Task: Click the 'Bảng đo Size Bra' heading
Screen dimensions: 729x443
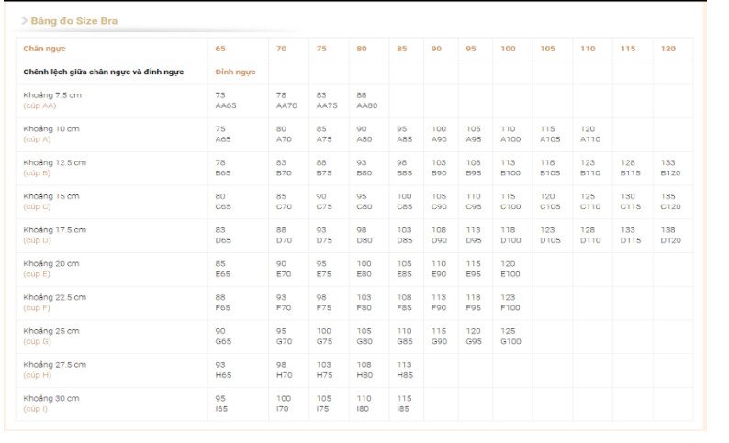Action: pyautogui.click(x=74, y=21)
